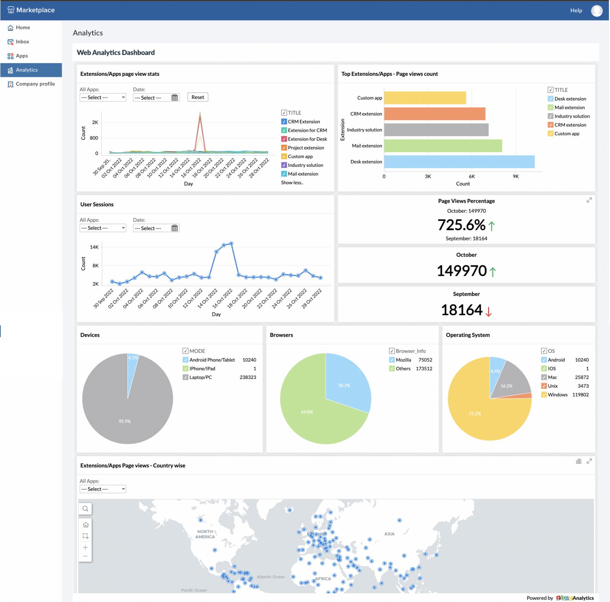Viewport: 610px width, 602px height.
Task: Open calendar picker in User Sessions
Action: [175, 228]
